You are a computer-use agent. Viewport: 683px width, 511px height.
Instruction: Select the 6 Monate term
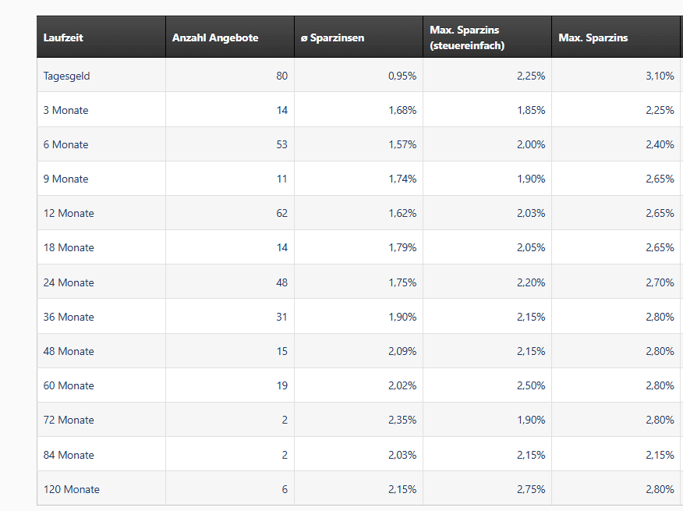coord(65,144)
